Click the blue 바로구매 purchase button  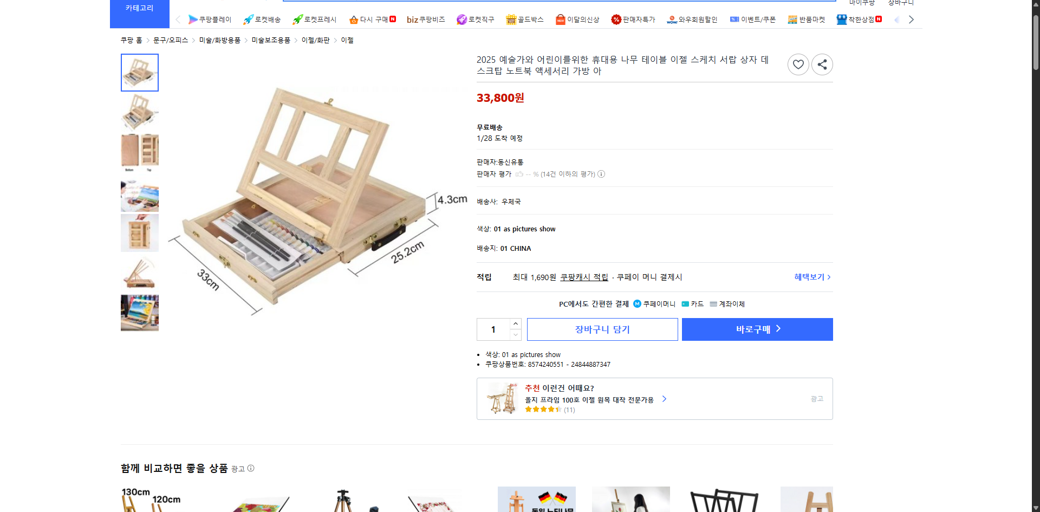tap(757, 329)
